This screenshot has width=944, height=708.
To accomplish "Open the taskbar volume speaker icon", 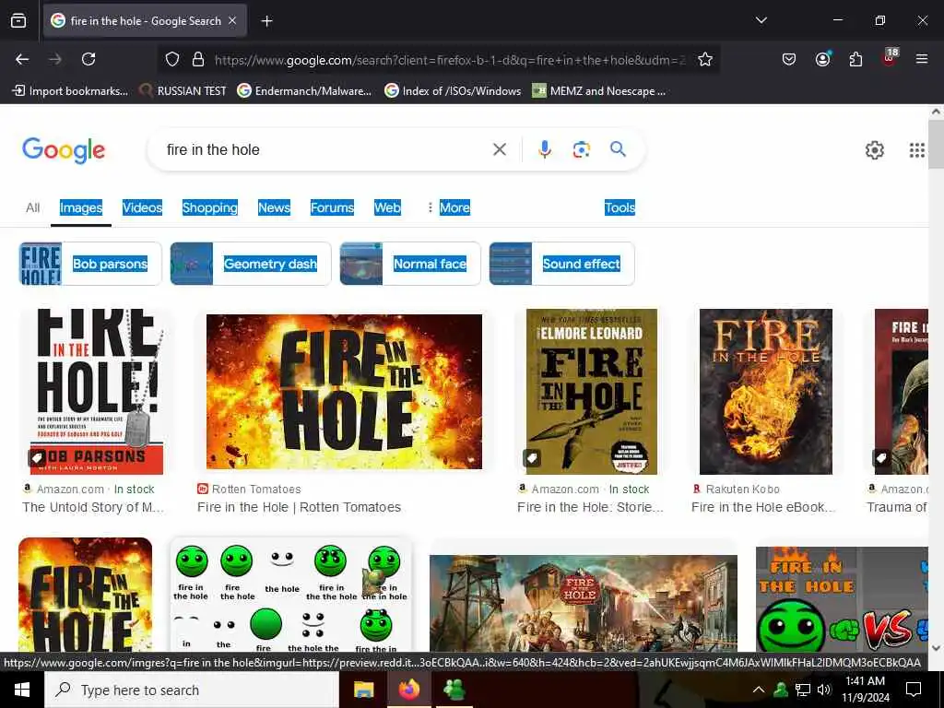I will (824, 690).
